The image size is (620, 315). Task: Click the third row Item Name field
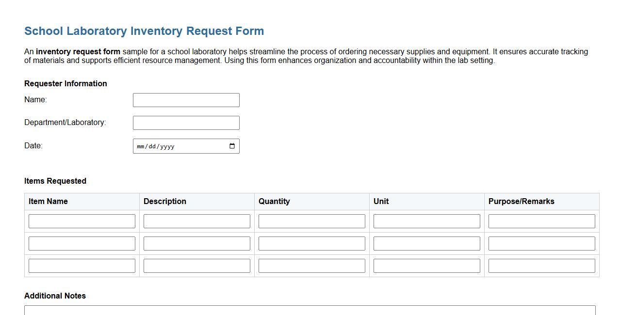pyautogui.click(x=82, y=265)
